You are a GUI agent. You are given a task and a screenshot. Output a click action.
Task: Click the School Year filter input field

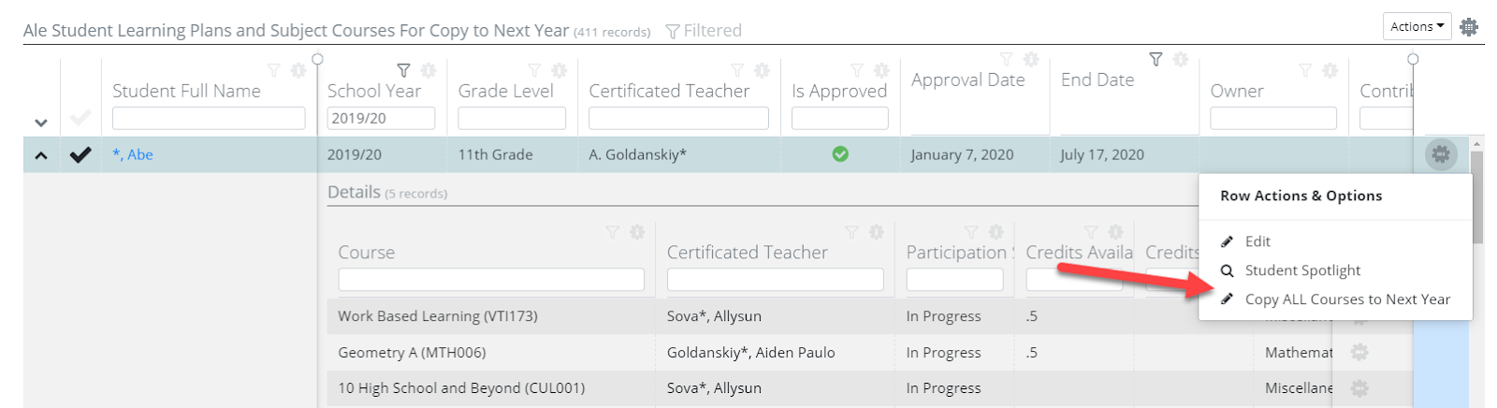(381, 119)
